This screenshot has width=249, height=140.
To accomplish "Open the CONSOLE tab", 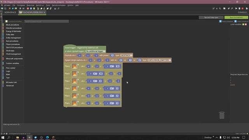I will (242, 12).
